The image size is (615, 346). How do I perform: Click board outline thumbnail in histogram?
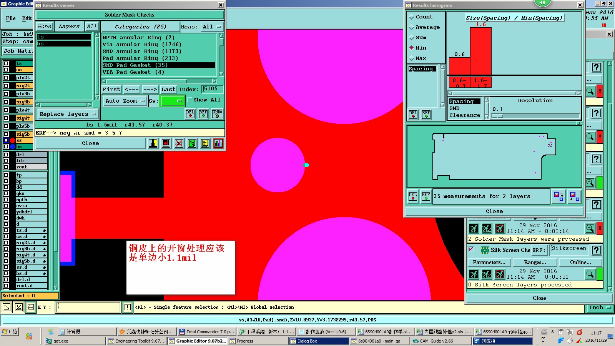pyautogui.click(x=494, y=156)
